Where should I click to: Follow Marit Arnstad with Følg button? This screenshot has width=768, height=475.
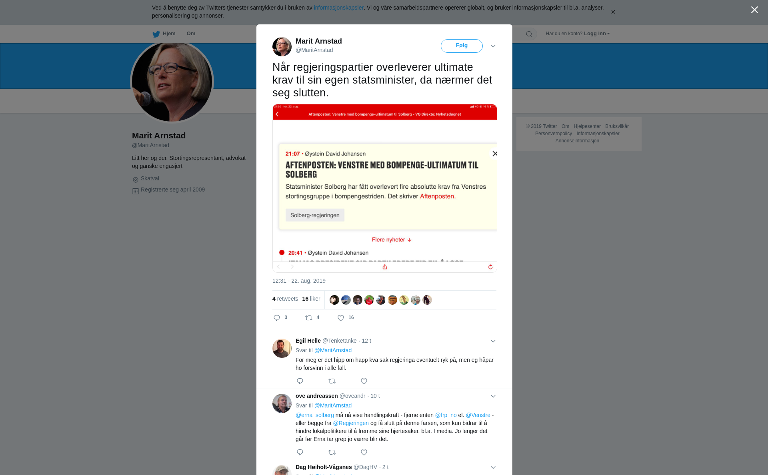coord(462,46)
